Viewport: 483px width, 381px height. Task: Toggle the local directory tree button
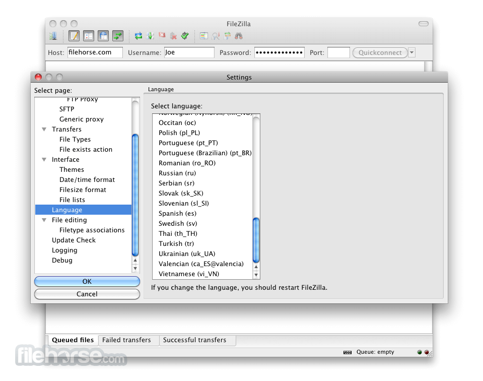tap(89, 36)
